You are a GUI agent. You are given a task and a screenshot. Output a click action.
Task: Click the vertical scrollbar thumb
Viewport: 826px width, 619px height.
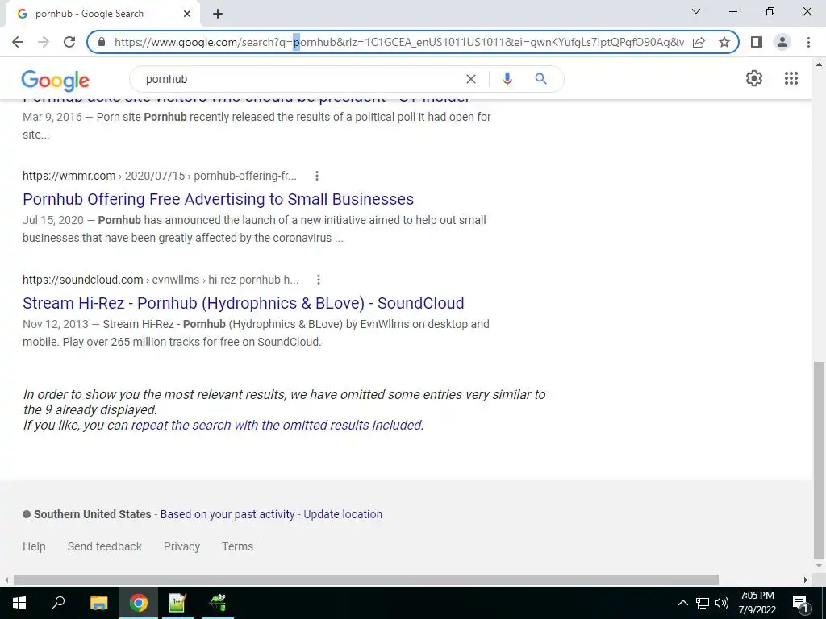(818, 461)
